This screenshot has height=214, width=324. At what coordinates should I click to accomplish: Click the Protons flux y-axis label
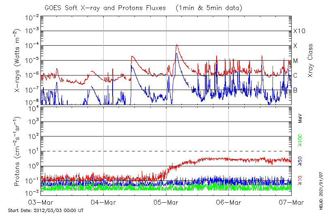tap(18, 151)
